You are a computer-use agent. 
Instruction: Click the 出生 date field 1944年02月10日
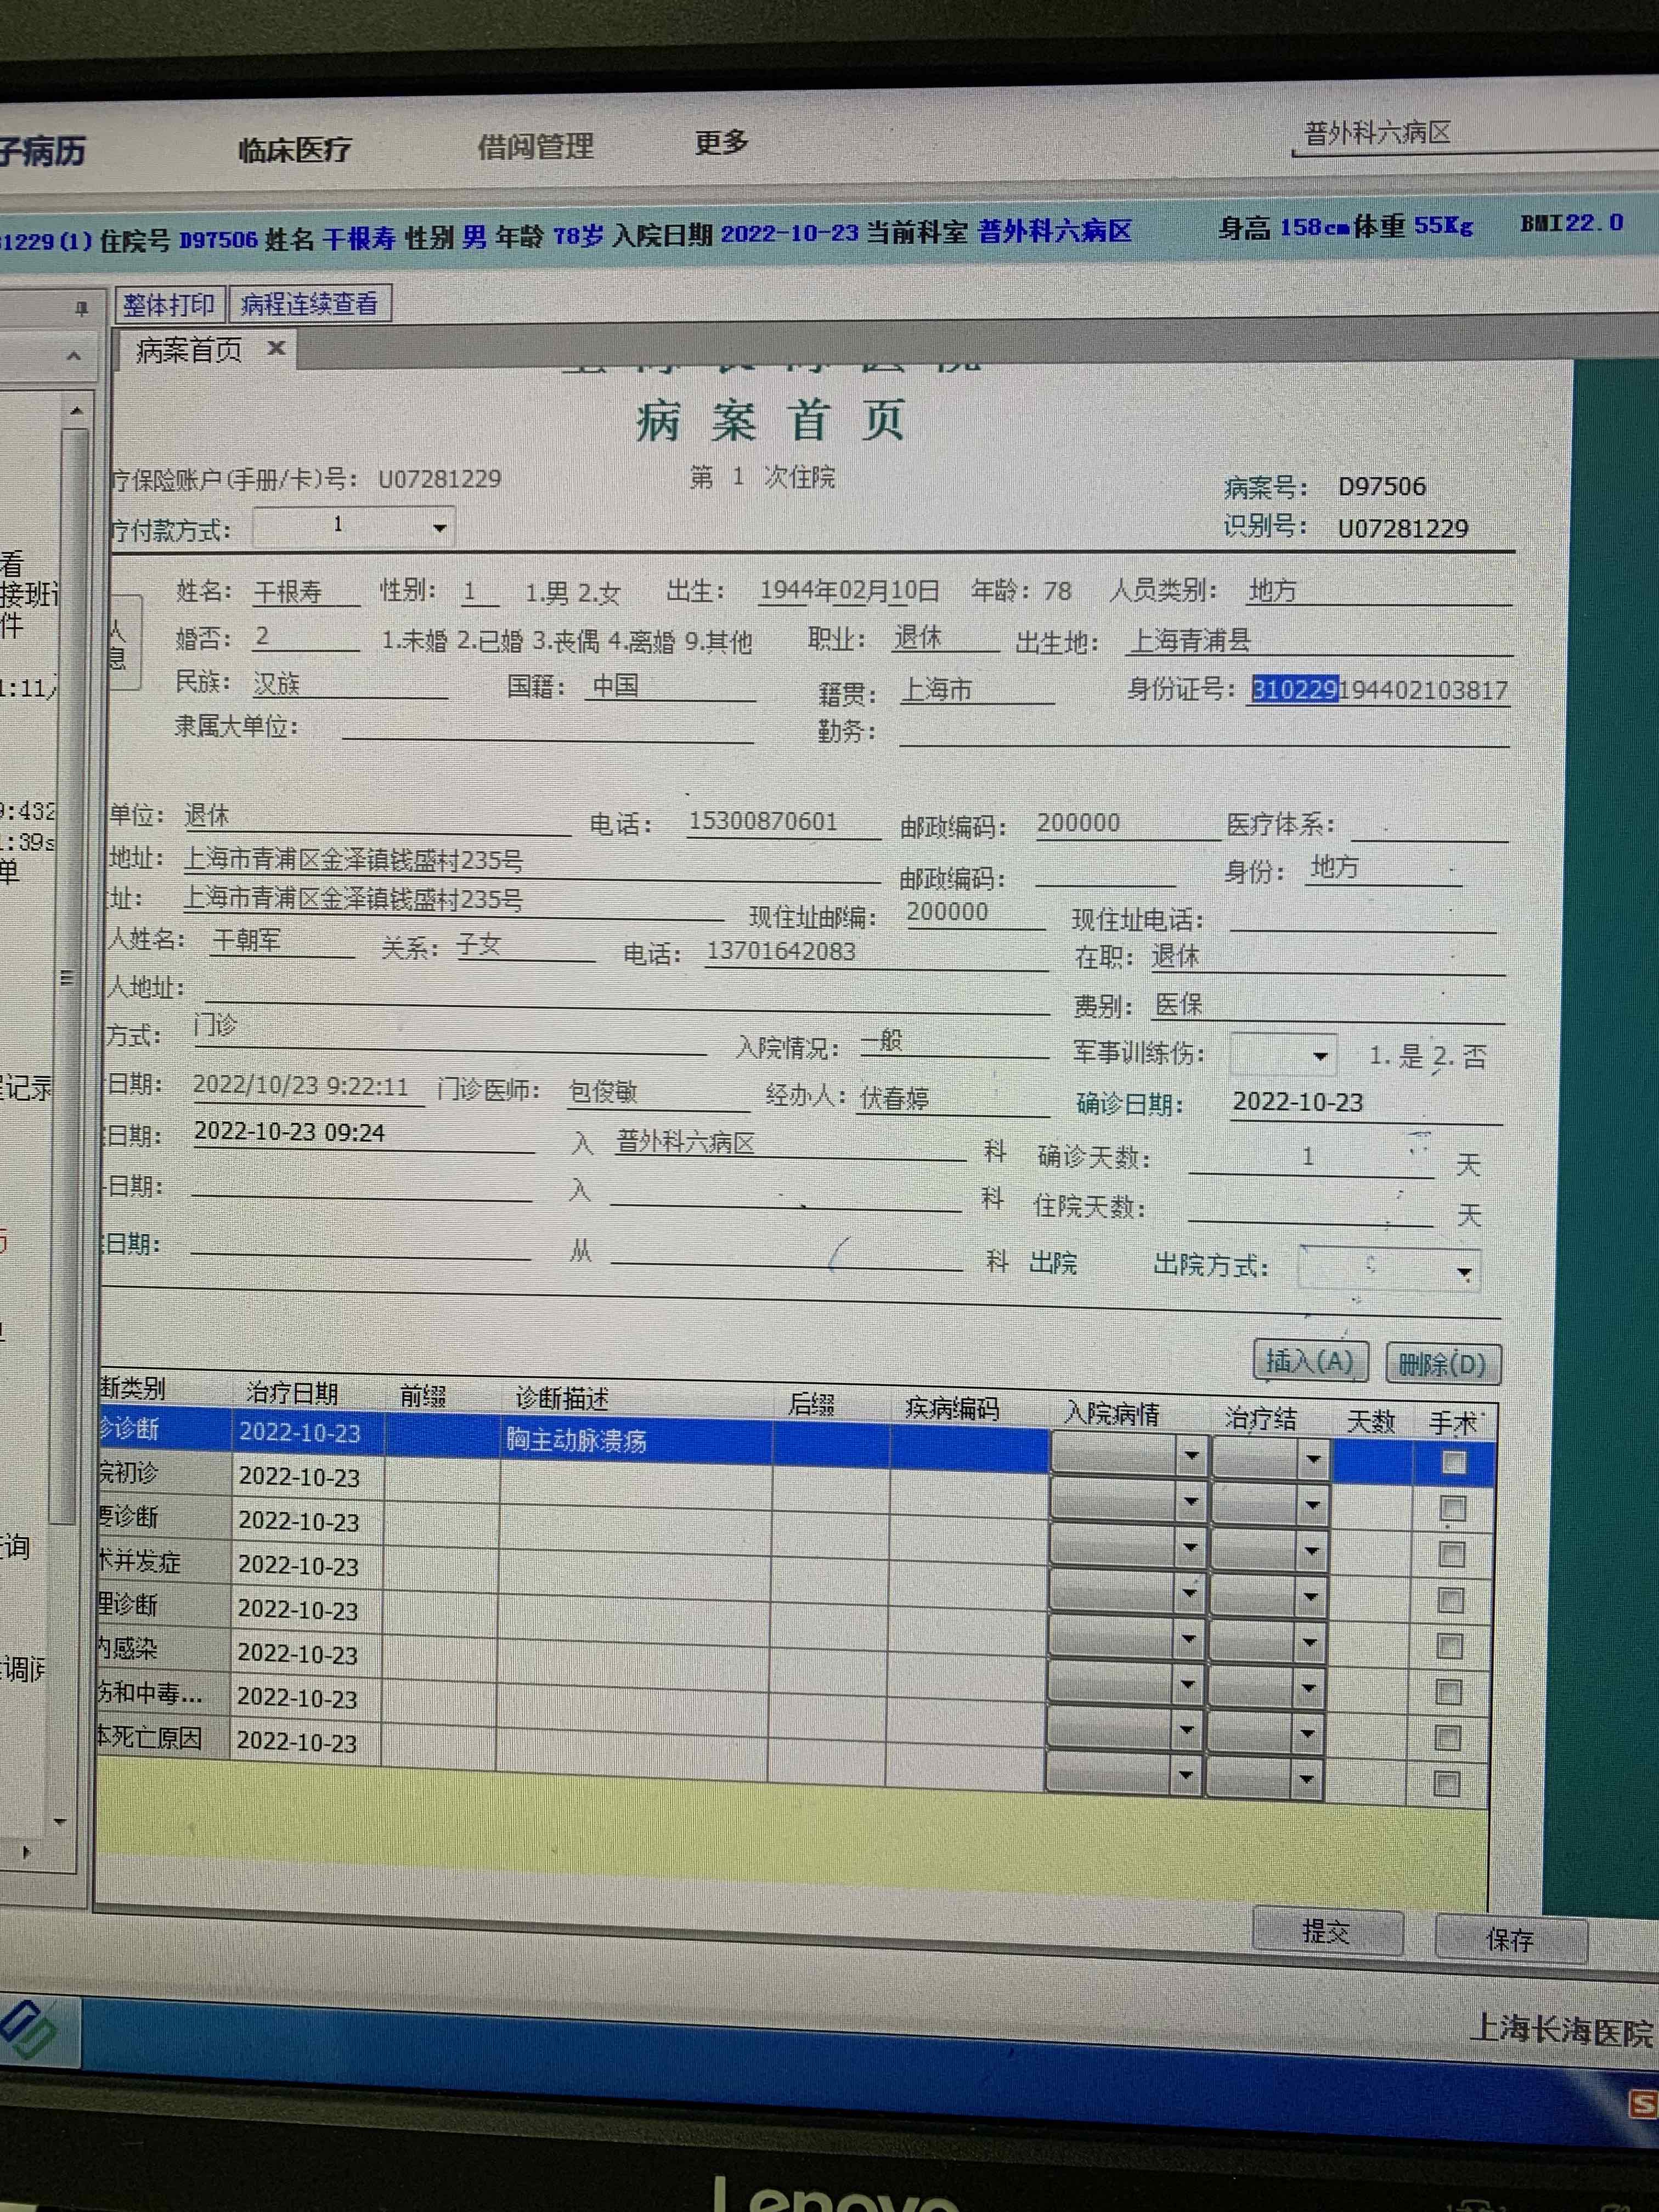850,591
